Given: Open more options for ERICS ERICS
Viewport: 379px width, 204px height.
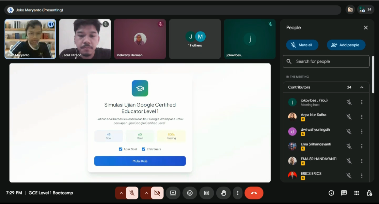Looking at the screenshot, I should pos(362,176).
